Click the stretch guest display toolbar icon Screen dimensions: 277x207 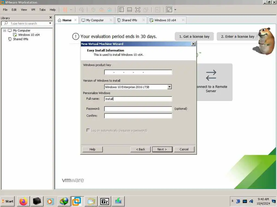click(x=169, y=10)
